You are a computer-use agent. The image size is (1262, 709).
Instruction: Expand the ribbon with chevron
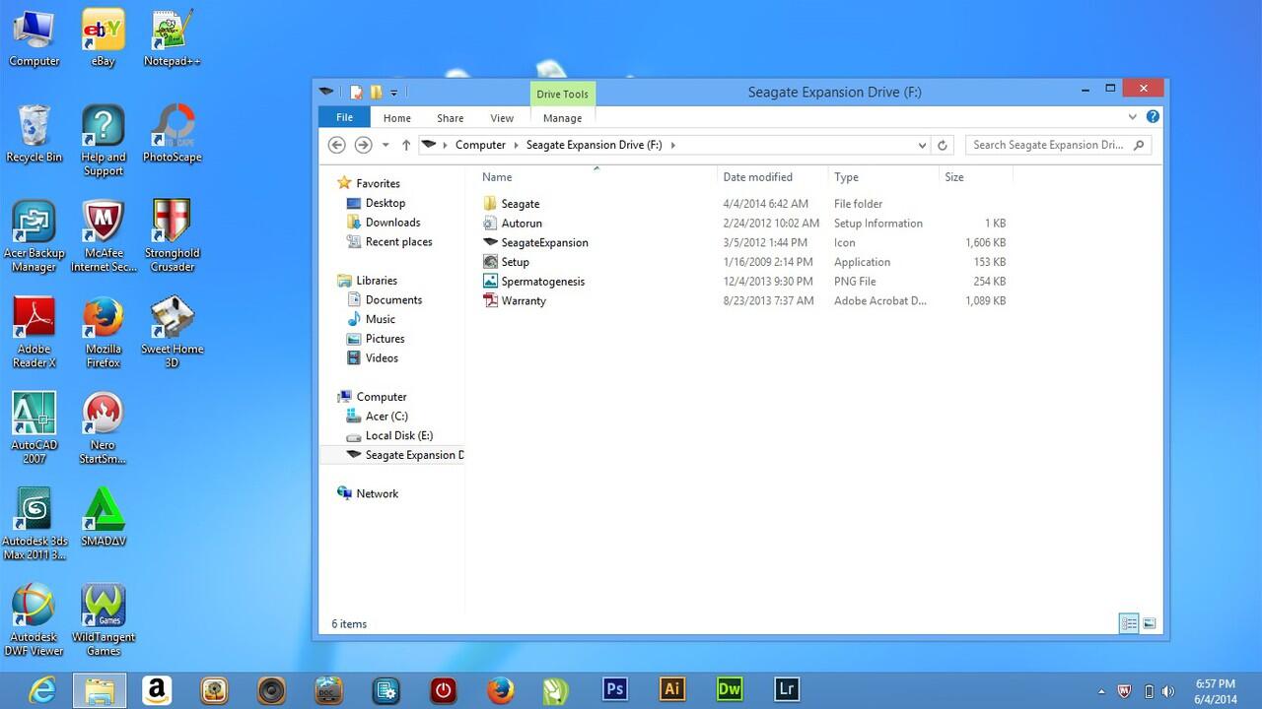point(1133,116)
